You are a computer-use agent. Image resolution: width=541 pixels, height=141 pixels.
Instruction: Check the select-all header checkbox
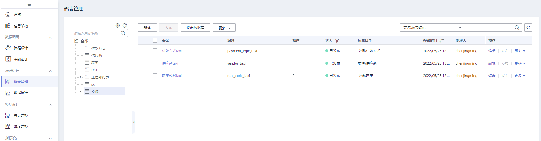155,41
